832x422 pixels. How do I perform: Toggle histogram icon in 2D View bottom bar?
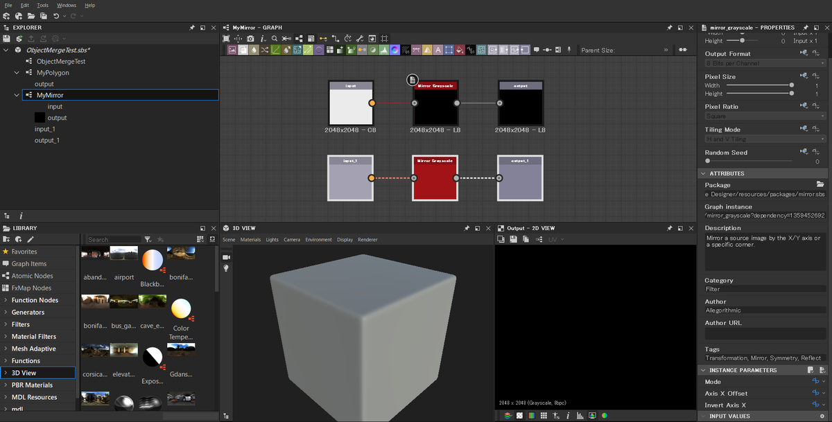pyautogui.click(x=580, y=416)
